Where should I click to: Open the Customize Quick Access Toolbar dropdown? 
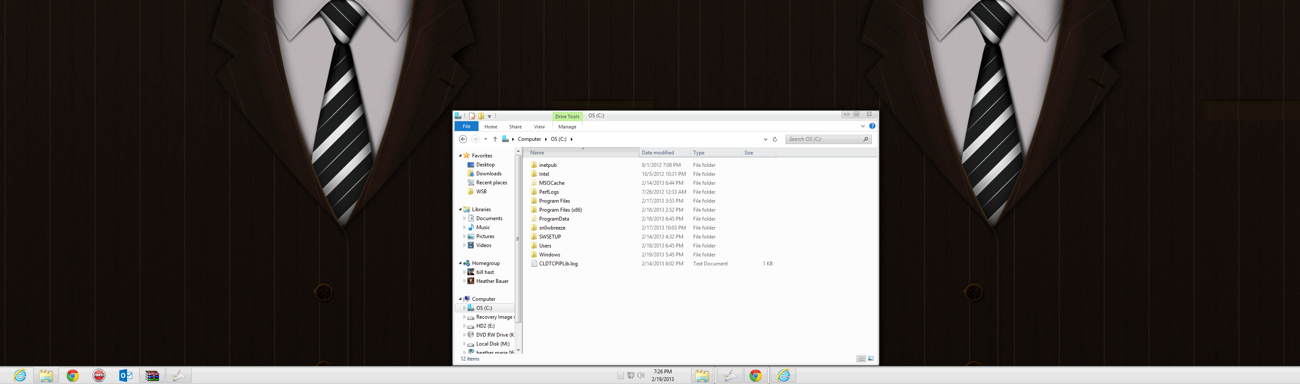point(490,116)
